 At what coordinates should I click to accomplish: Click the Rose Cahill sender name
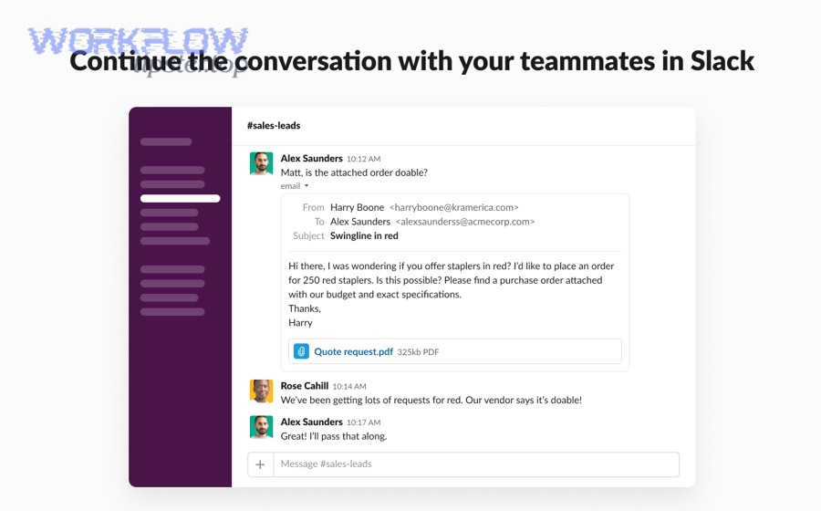[x=305, y=386]
